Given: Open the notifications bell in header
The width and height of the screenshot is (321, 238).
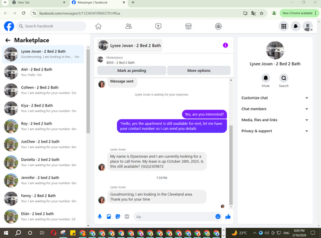Looking at the screenshot, I should (296, 26).
